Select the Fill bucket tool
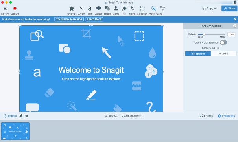 coord(124,10)
